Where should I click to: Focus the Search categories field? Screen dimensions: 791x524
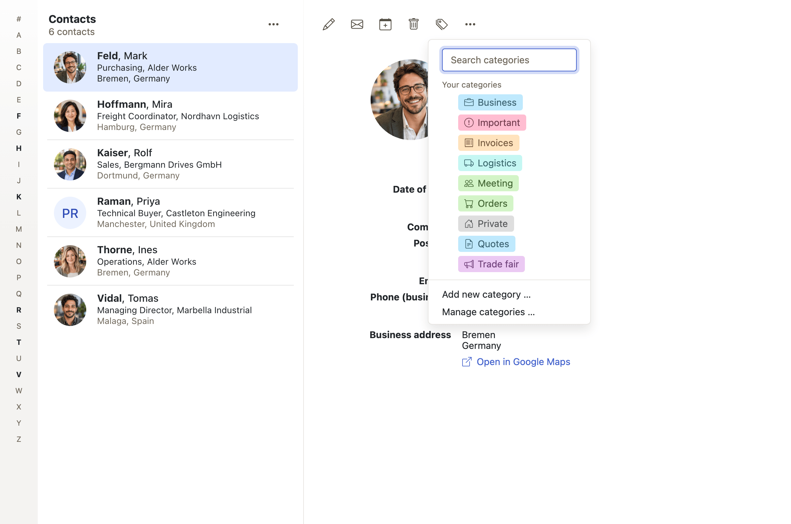click(x=509, y=60)
